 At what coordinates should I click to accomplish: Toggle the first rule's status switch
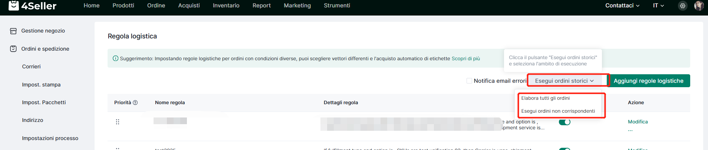[564, 122]
